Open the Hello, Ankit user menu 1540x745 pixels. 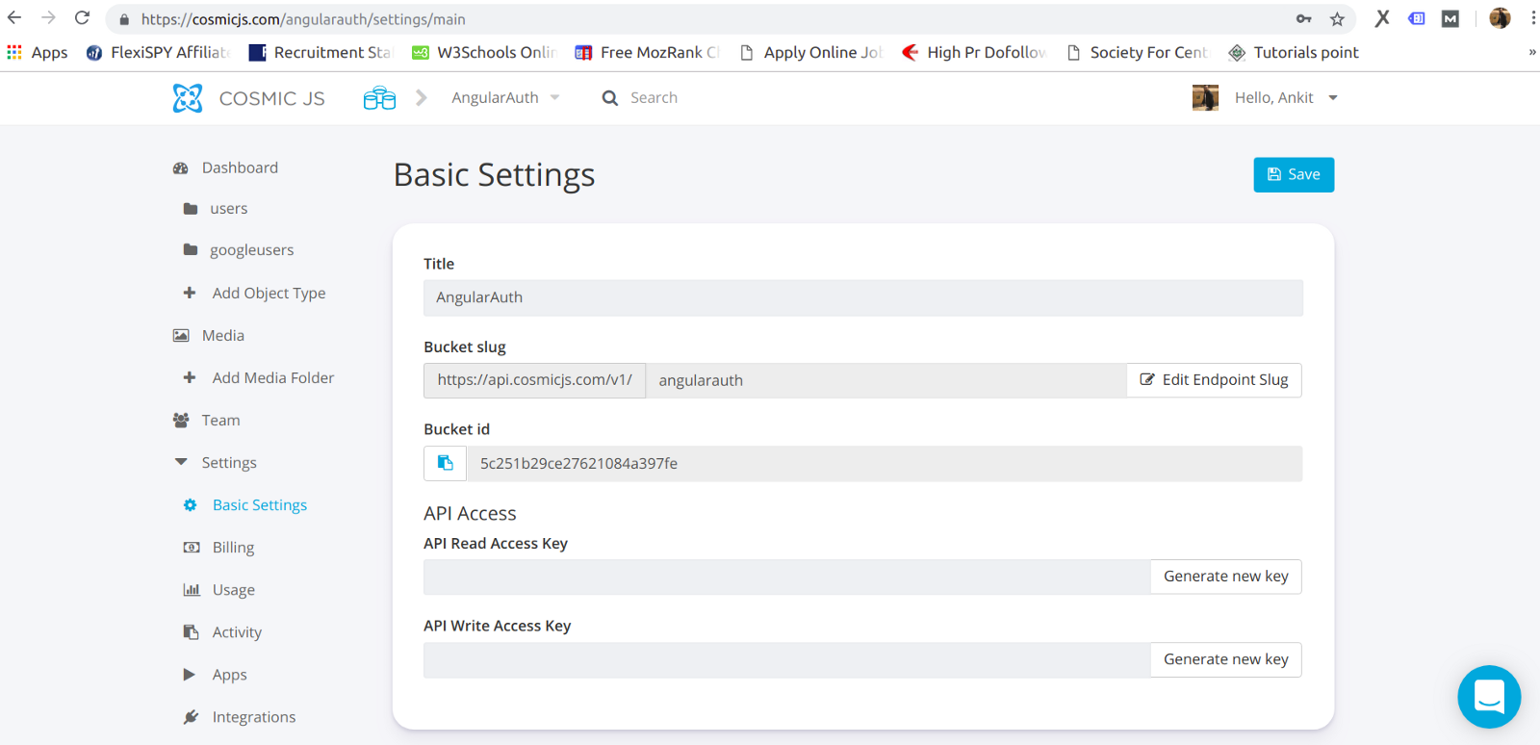pyautogui.click(x=1285, y=98)
